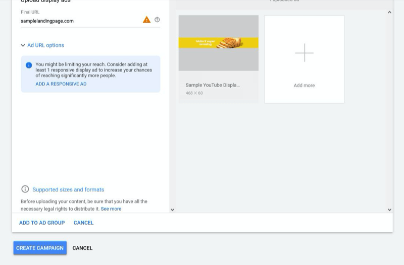The width and height of the screenshot is (404, 265).
Task: Click ADD TO AD GROUP button
Action: click(42, 223)
